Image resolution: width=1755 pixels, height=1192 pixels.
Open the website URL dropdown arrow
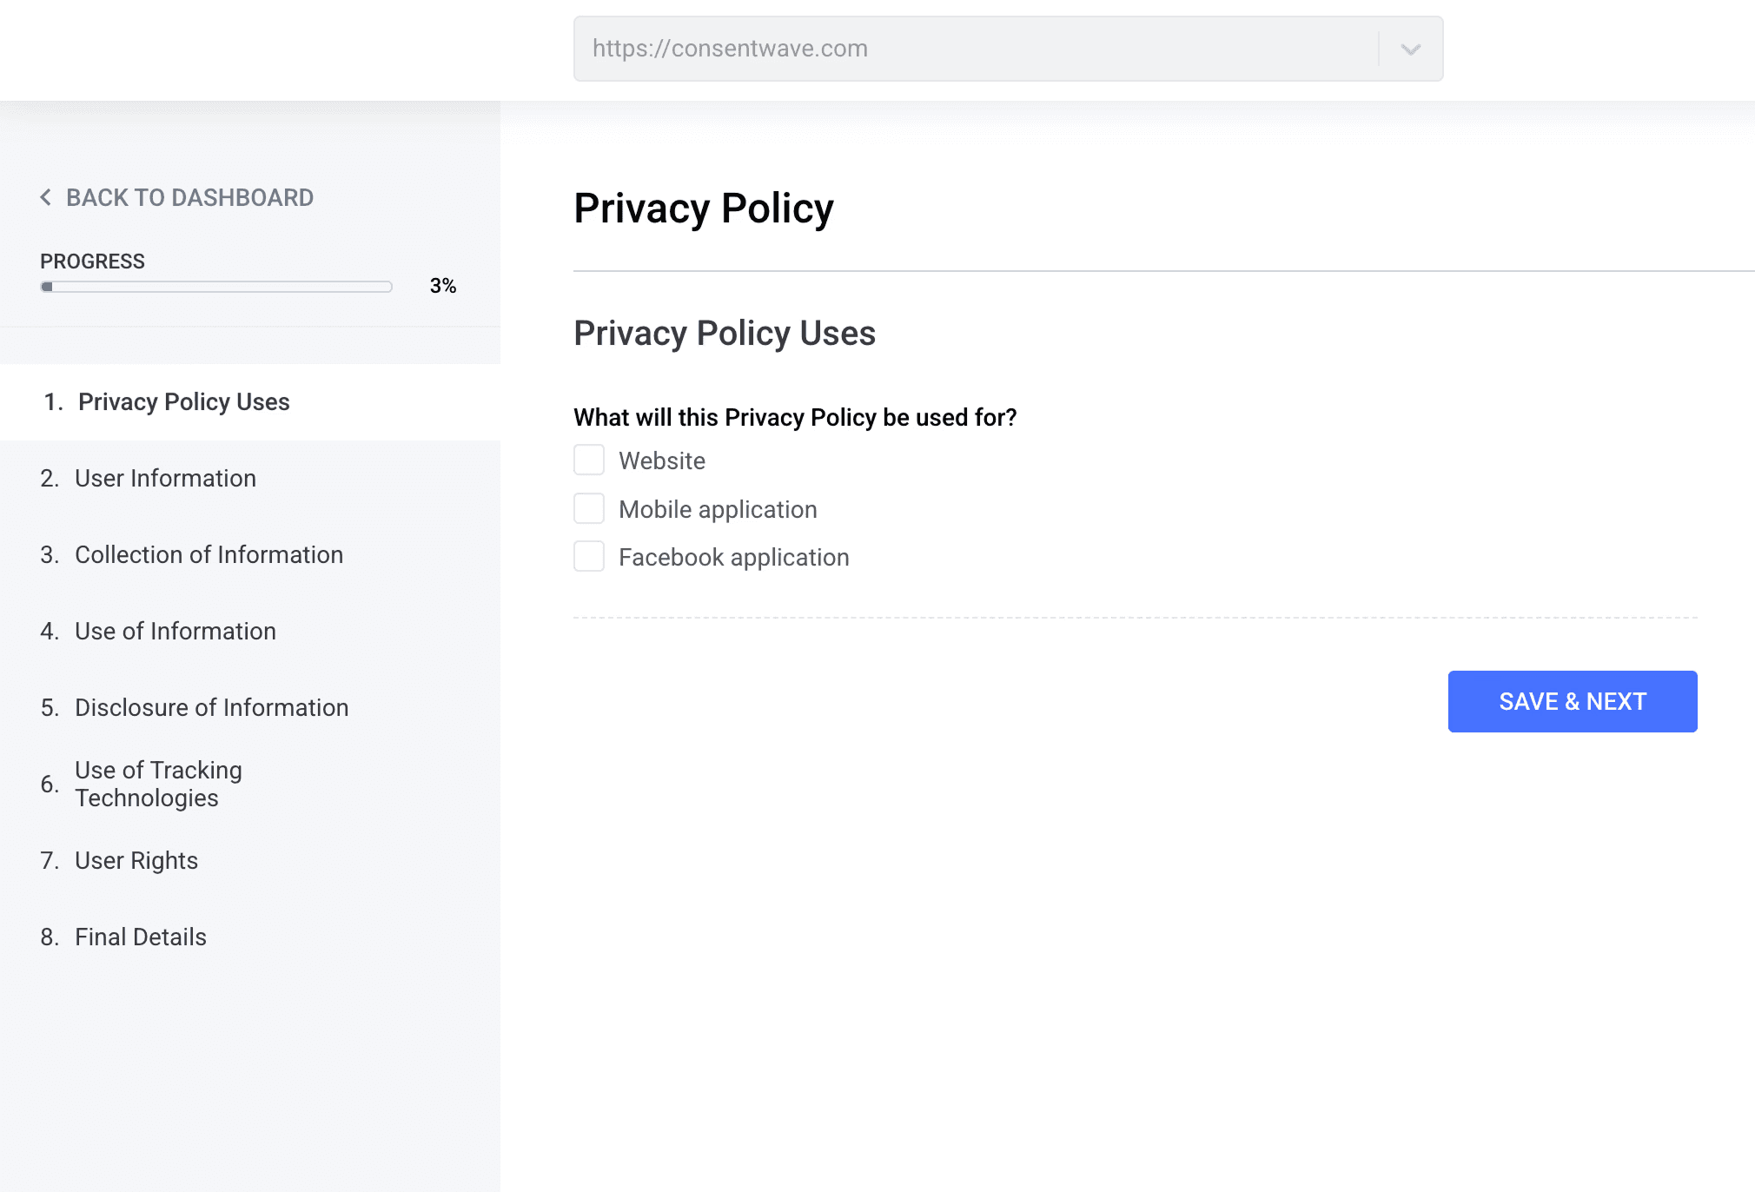pyautogui.click(x=1410, y=50)
